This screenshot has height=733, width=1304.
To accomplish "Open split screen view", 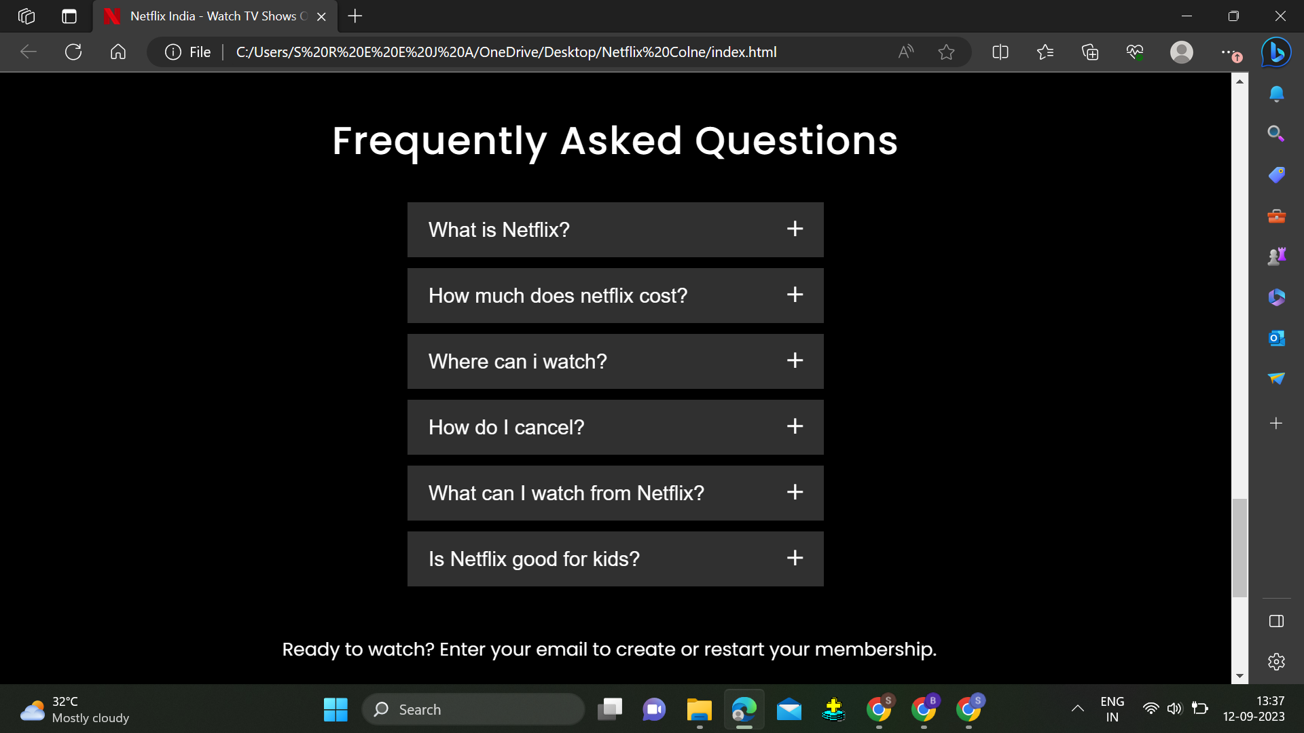I will pyautogui.click(x=1000, y=52).
